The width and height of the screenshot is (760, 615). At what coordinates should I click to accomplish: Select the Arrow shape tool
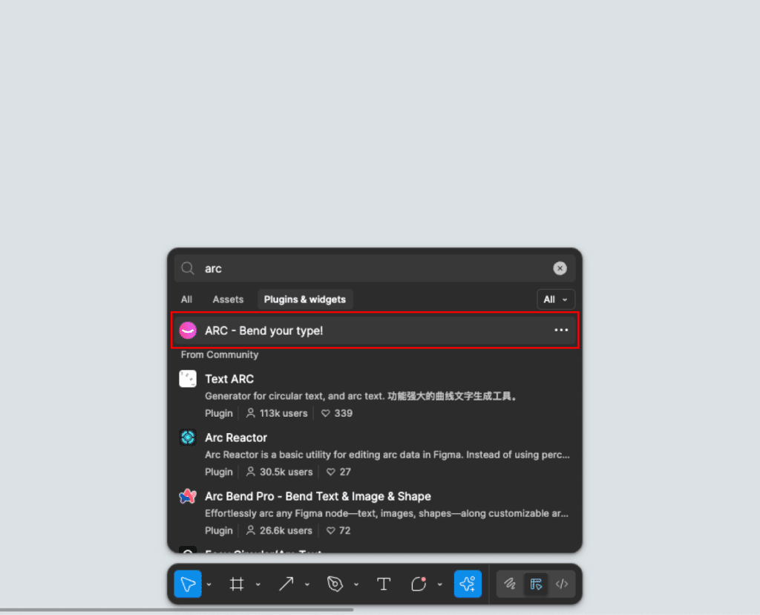[x=286, y=584]
